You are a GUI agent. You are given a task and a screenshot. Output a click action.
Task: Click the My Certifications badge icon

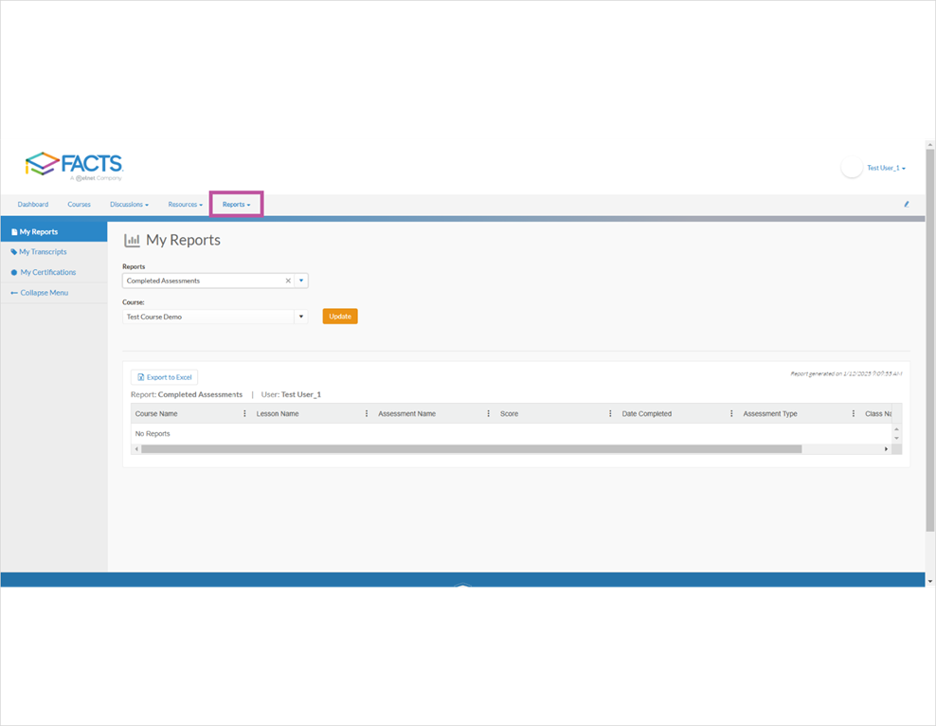pos(13,273)
